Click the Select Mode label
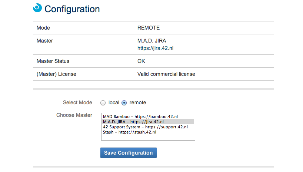Viewport: 303px width, 172px height. coord(77,102)
